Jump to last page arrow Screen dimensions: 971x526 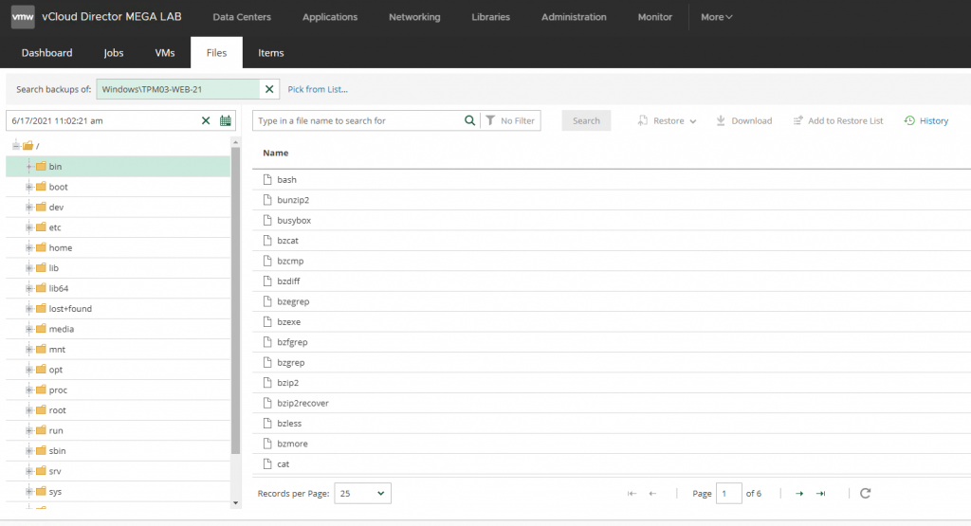[820, 493]
